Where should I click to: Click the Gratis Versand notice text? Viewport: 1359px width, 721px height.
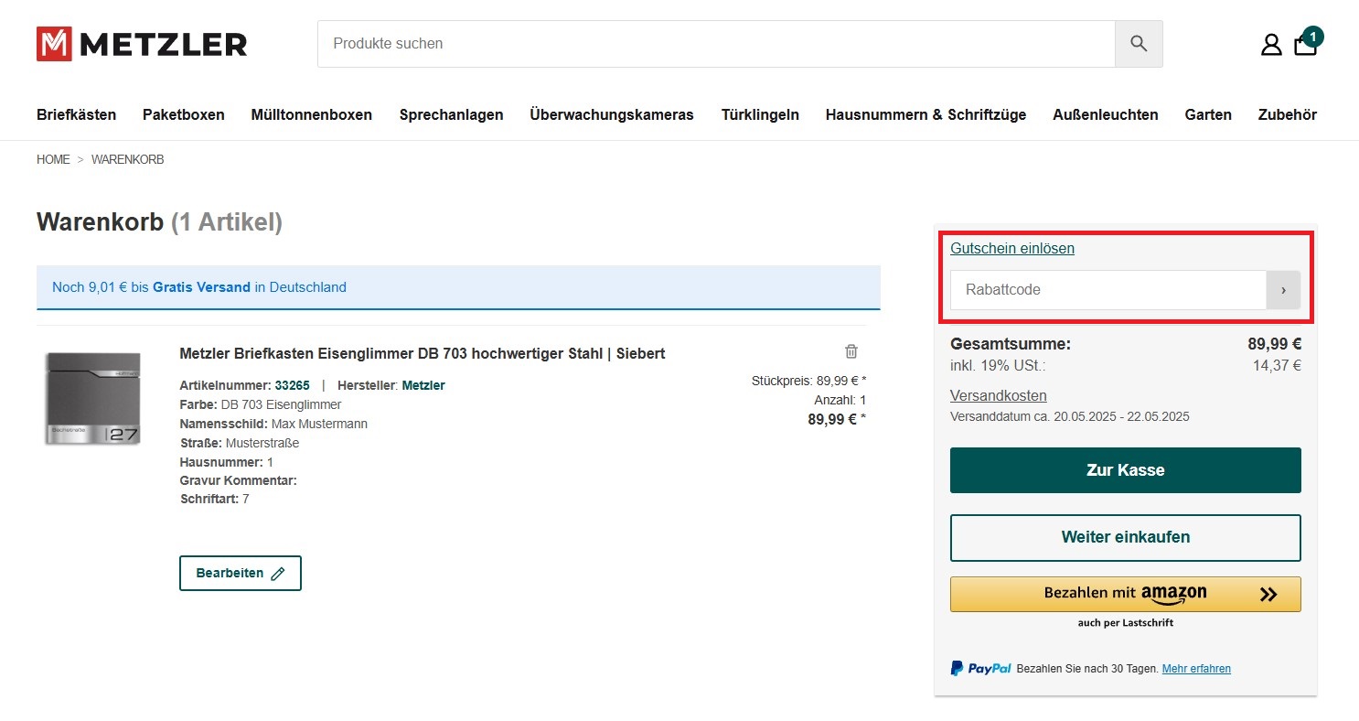tap(199, 287)
